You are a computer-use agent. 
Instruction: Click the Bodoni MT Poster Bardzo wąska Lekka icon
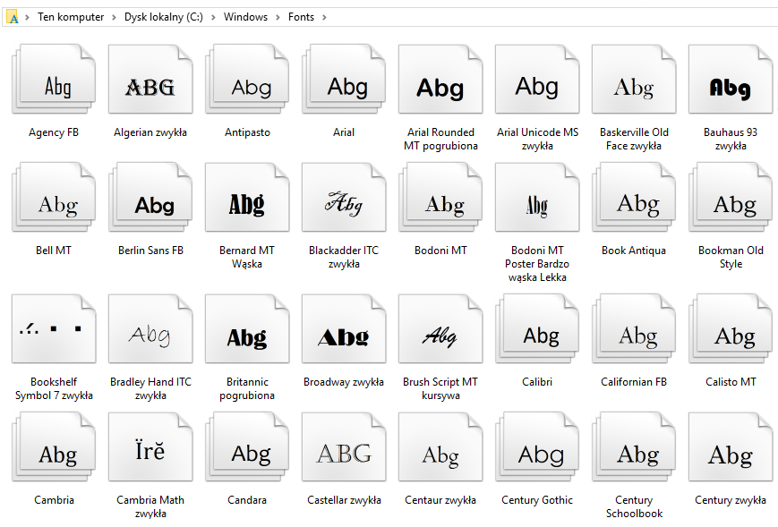point(537,198)
